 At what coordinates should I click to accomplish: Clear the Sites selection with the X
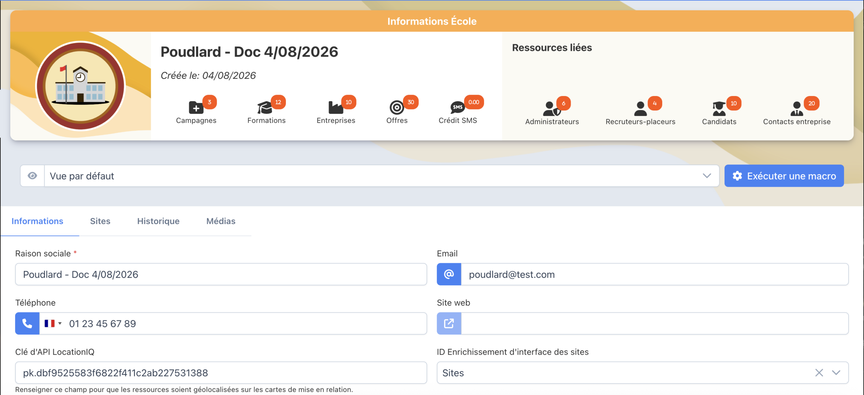pyautogui.click(x=819, y=373)
